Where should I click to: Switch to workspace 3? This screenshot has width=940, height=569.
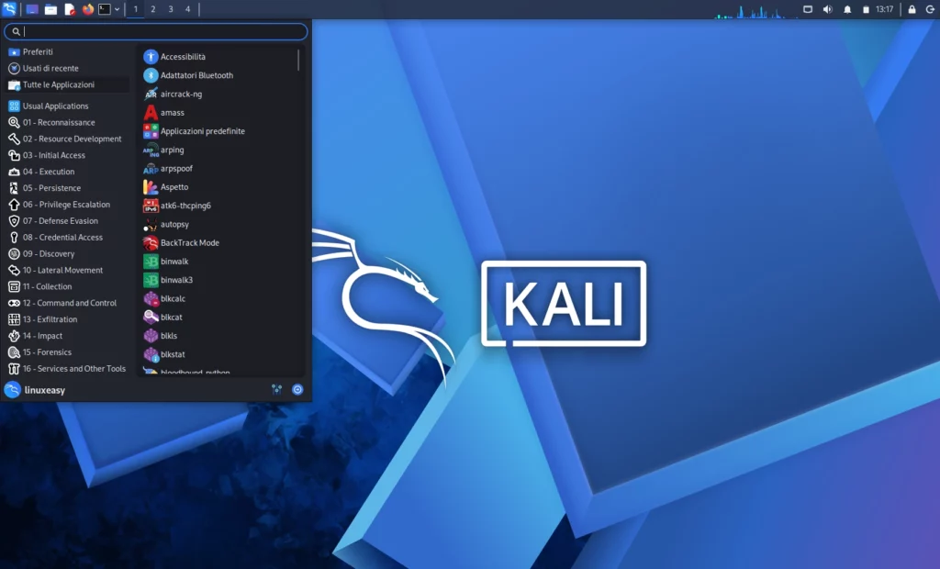pos(170,9)
